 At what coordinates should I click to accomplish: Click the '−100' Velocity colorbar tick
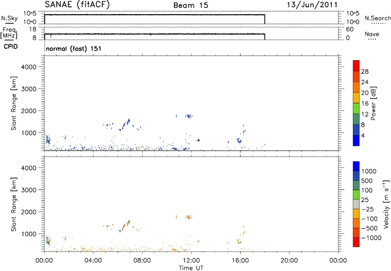point(369,219)
